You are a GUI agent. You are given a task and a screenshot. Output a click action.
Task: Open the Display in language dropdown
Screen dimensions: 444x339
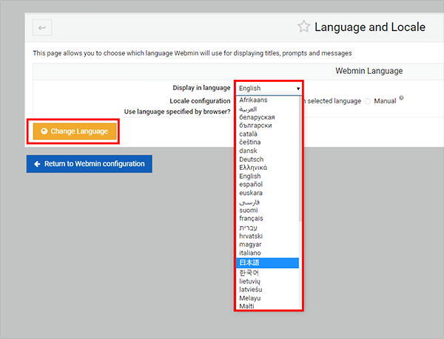269,89
